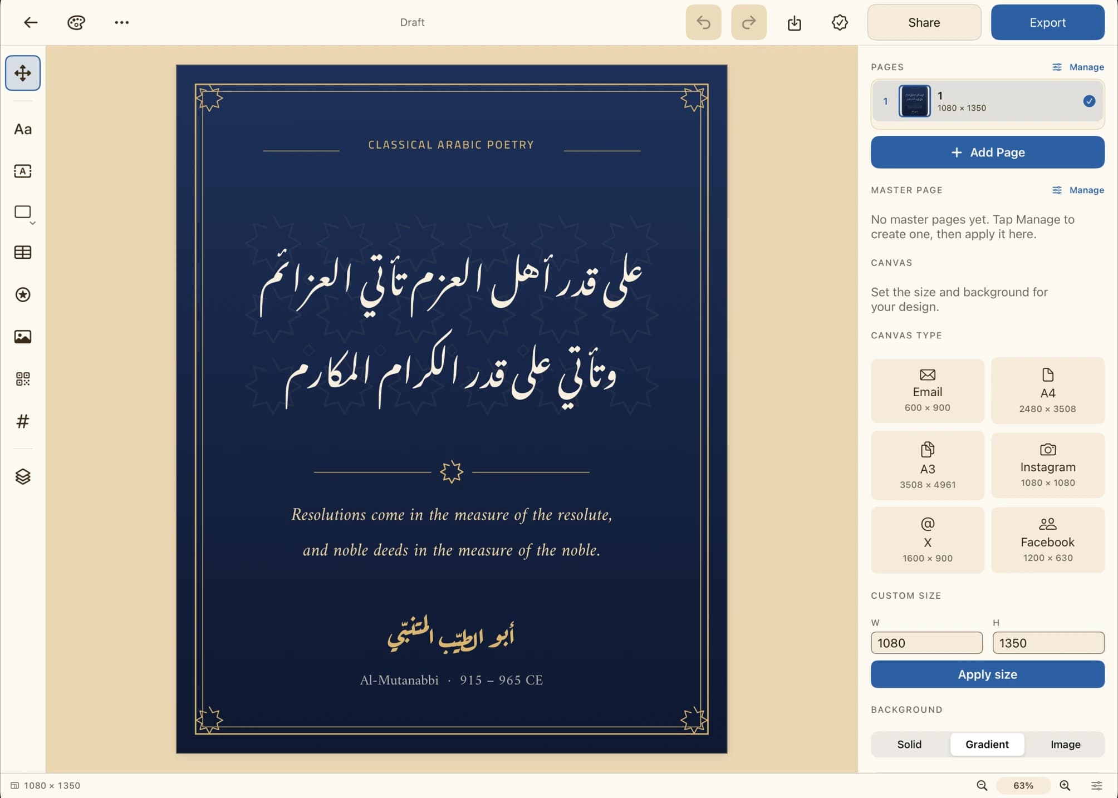Select the gold Arabic author signature
This screenshot has height=798, width=1118.
coord(451,634)
